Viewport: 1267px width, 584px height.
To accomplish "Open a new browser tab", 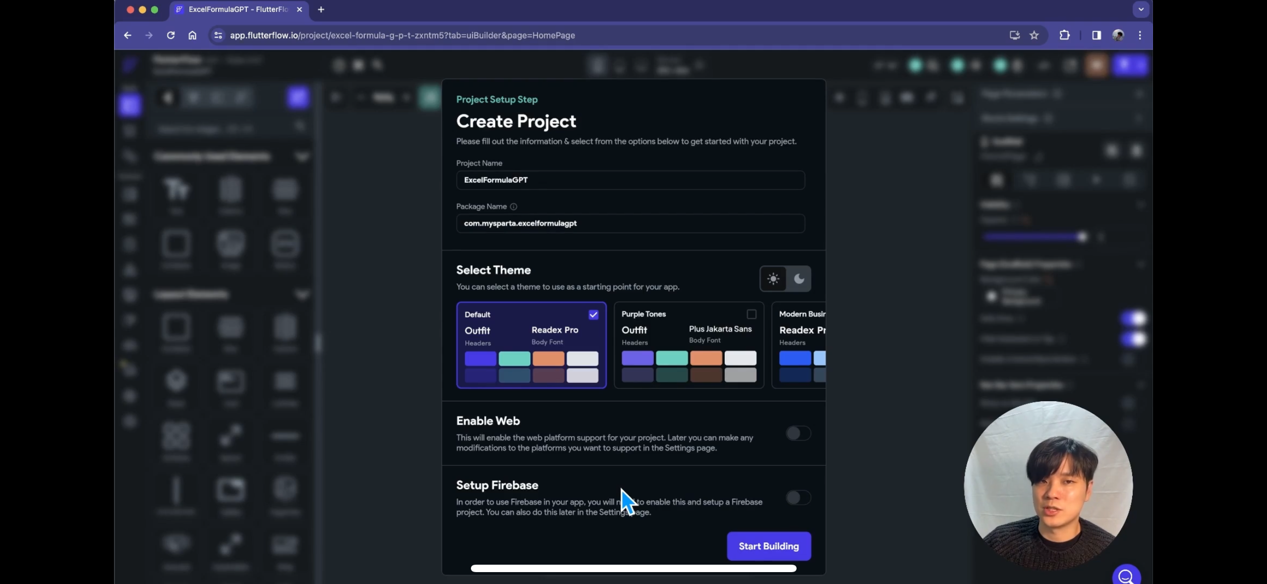I will (321, 9).
